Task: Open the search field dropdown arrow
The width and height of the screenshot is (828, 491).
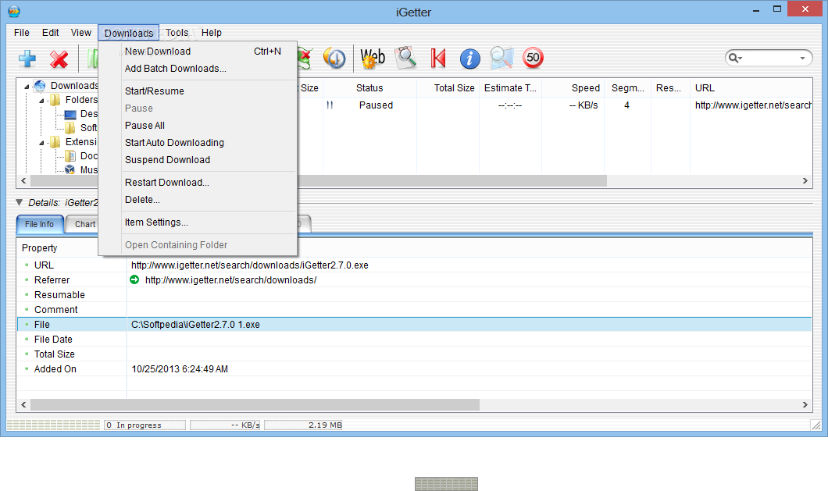Action: (803, 58)
